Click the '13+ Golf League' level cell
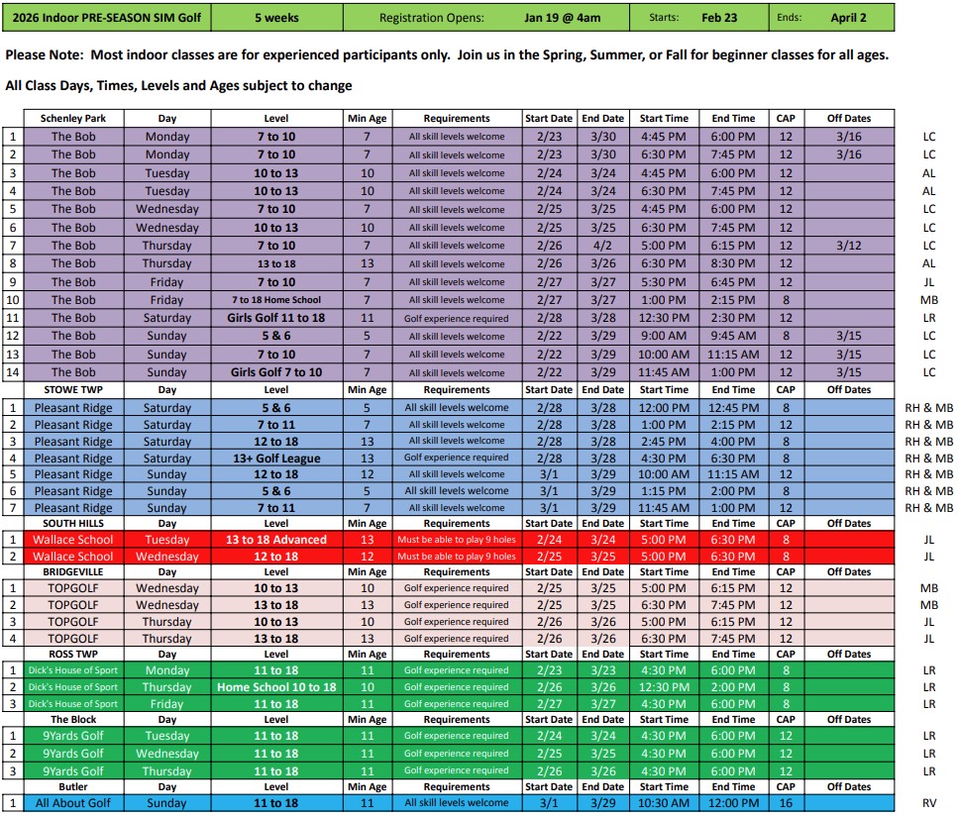Image resolution: width=958 pixels, height=817 pixels. (x=276, y=459)
